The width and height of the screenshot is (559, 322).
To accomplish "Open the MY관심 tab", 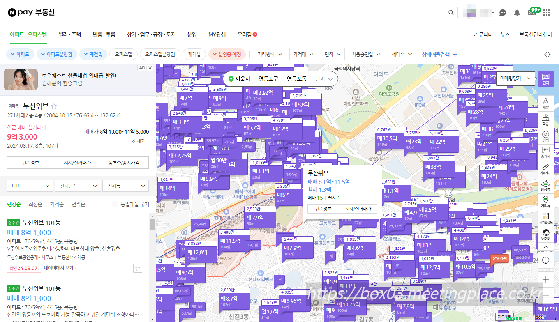I will pos(217,34).
